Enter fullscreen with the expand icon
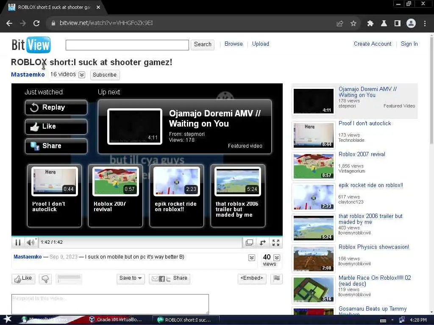434x325 pixels. 275,242
